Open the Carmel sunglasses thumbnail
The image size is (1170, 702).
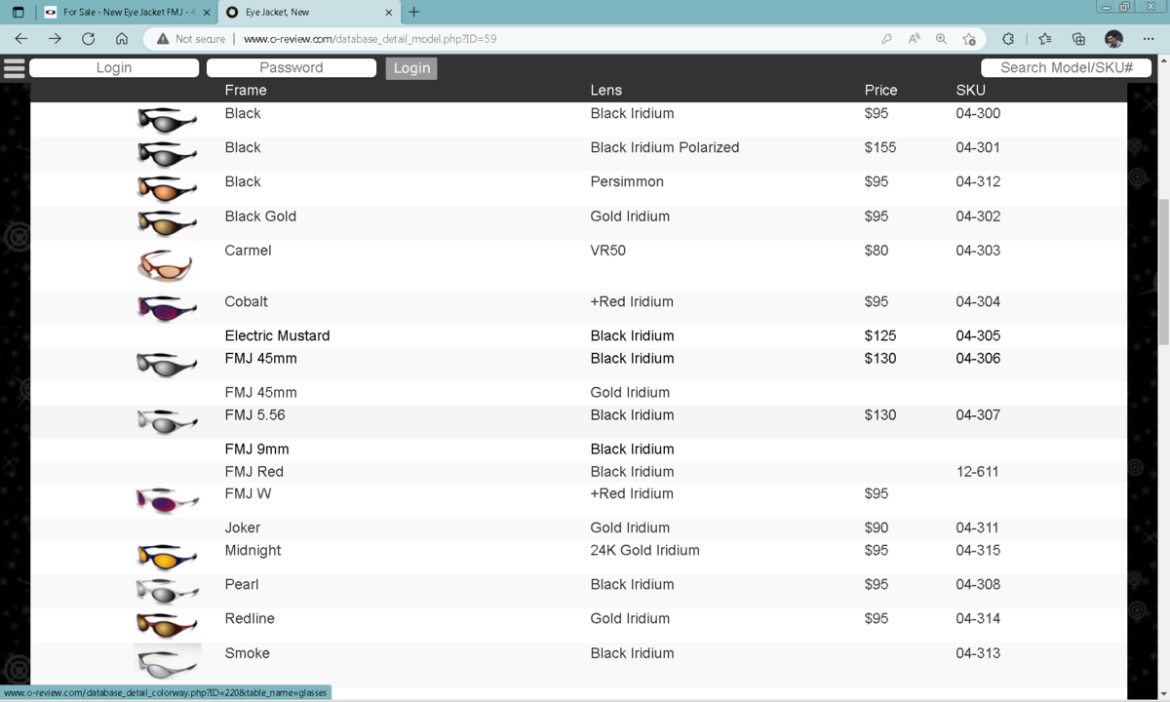pos(165,265)
